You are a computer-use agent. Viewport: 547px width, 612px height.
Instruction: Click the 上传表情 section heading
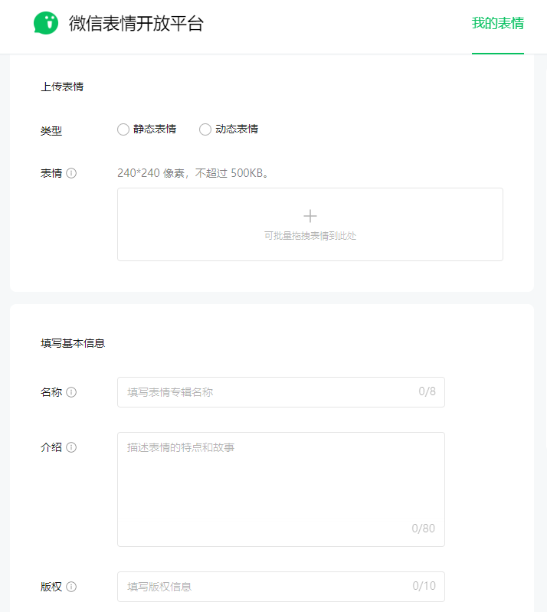point(62,87)
